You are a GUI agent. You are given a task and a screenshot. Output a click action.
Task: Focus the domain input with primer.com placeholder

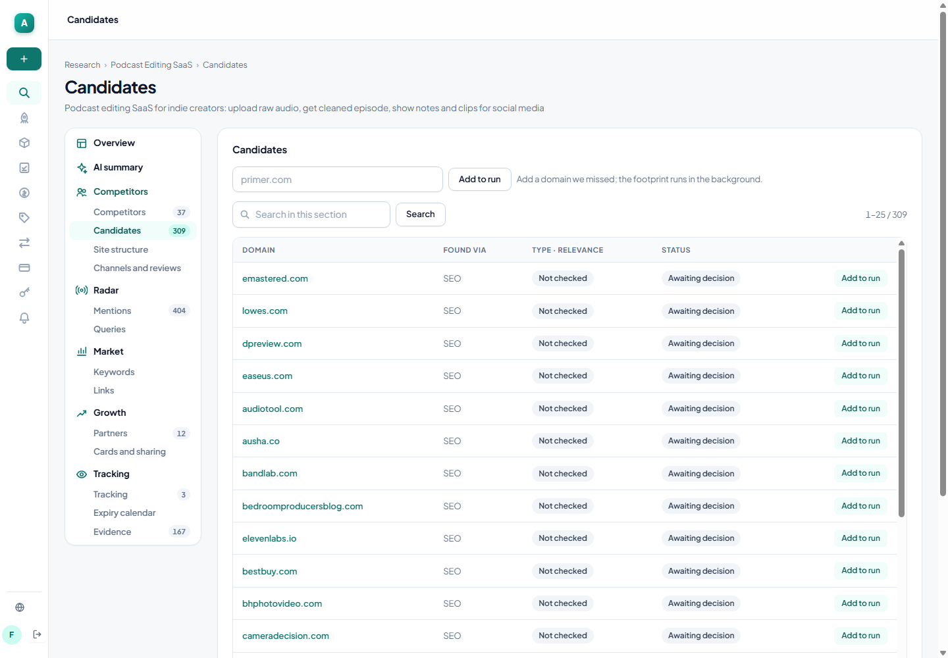338,180
